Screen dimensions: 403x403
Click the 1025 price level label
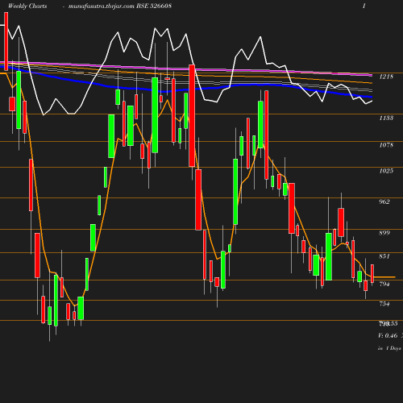(386, 171)
